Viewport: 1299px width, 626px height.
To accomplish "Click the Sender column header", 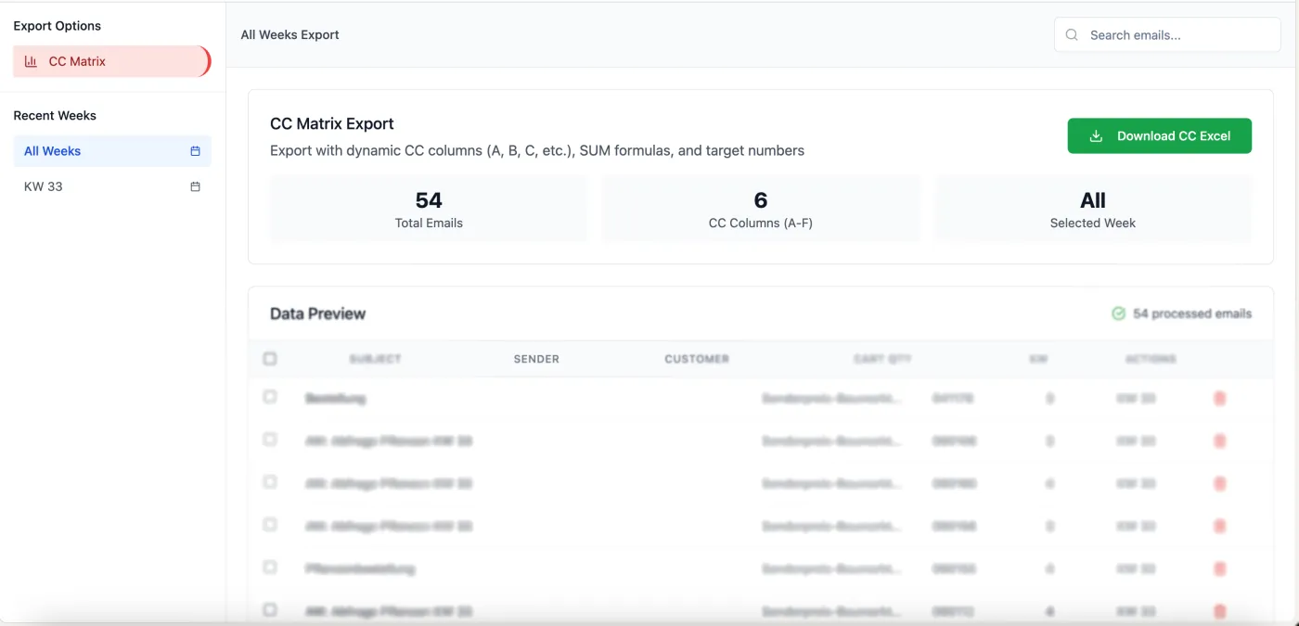I will pos(536,359).
